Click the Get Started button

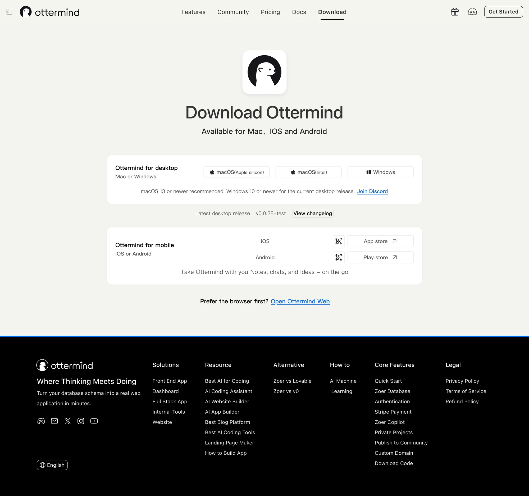(x=503, y=12)
